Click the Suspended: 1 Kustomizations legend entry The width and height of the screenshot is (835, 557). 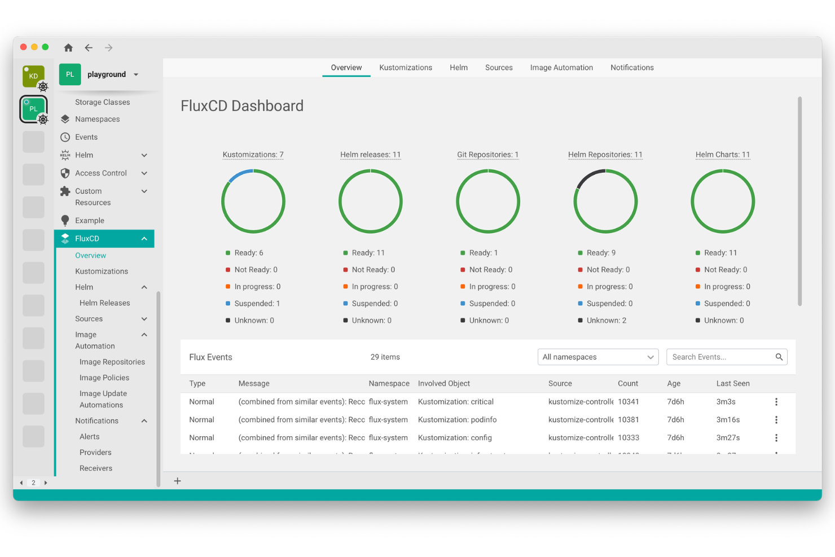click(x=253, y=304)
